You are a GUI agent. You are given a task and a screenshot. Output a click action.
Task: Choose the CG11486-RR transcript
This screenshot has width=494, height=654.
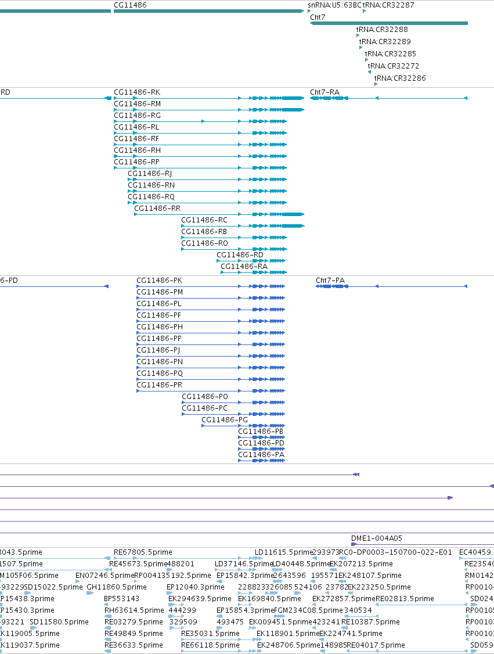point(157,209)
